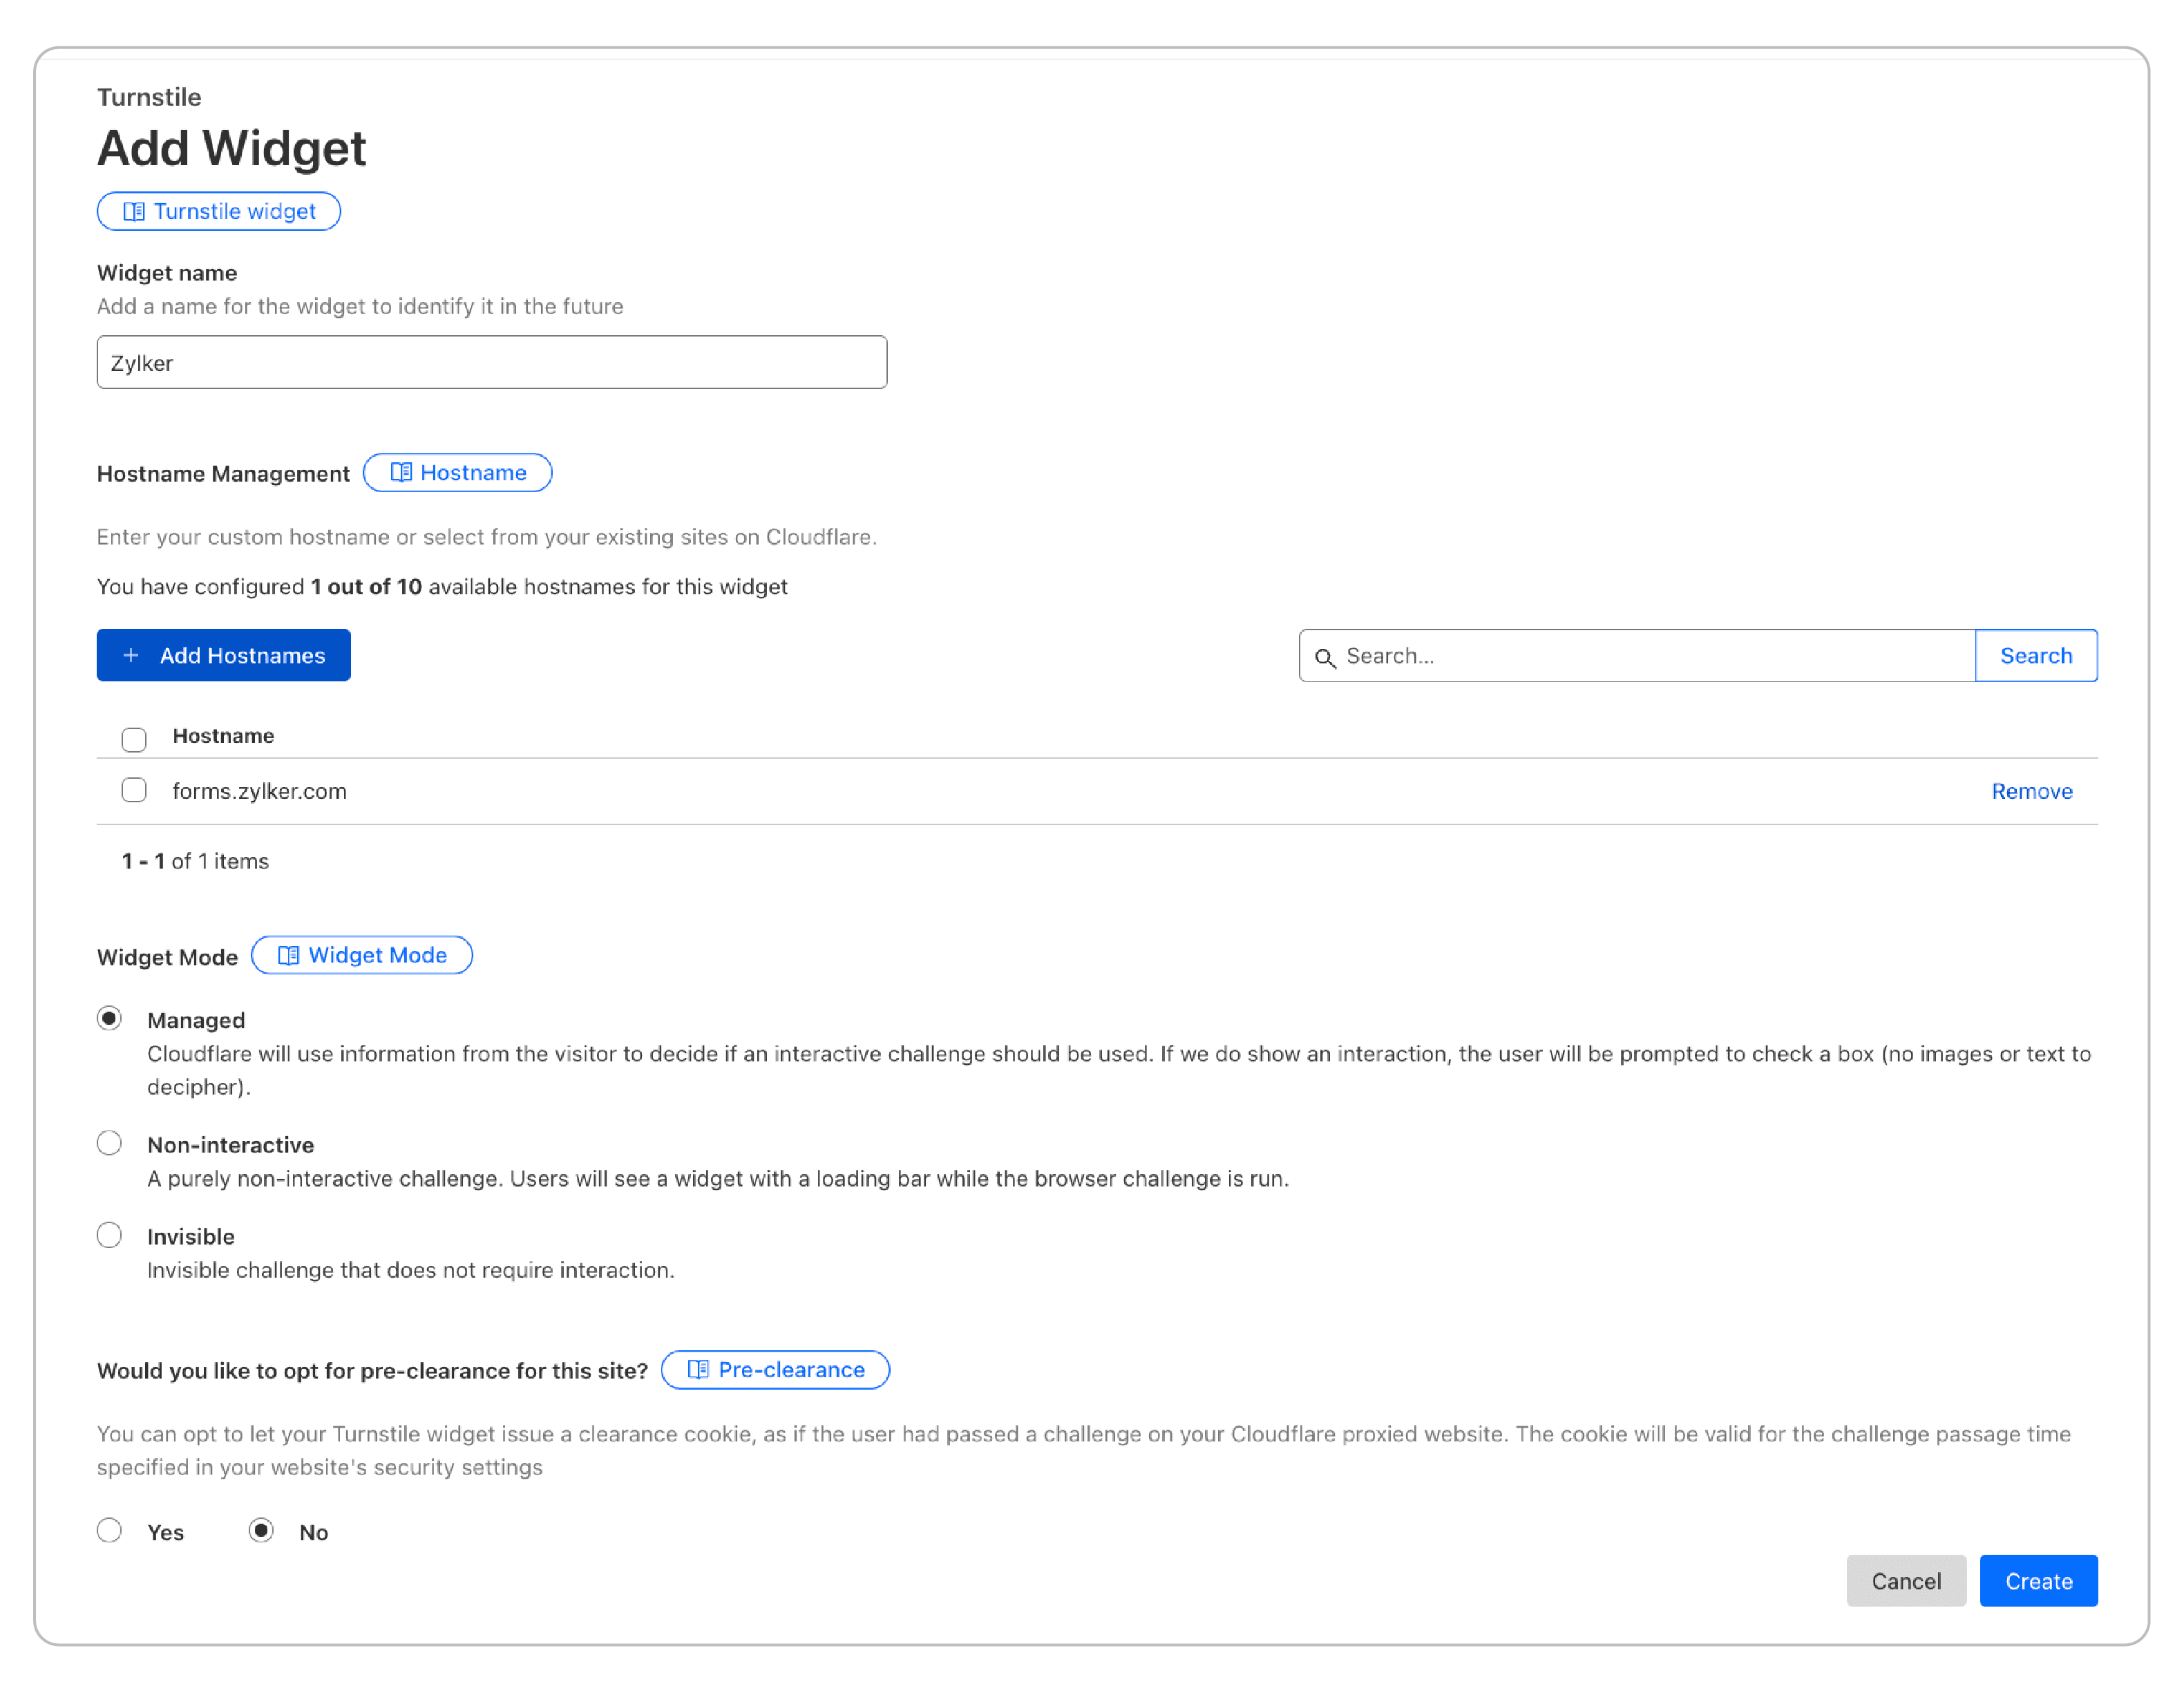This screenshot has width=2184, height=1693.
Task: Check the forms.zylker.com hostname checkbox
Action: [134, 790]
